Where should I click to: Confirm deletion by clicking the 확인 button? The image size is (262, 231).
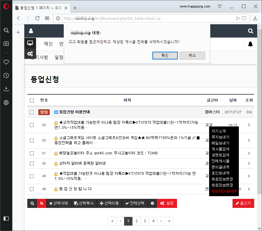coord(165,55)
